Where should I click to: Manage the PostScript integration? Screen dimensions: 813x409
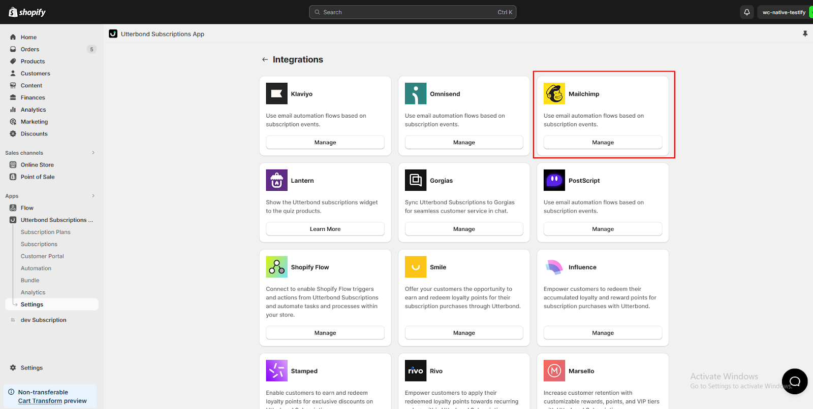coord(603,229)
